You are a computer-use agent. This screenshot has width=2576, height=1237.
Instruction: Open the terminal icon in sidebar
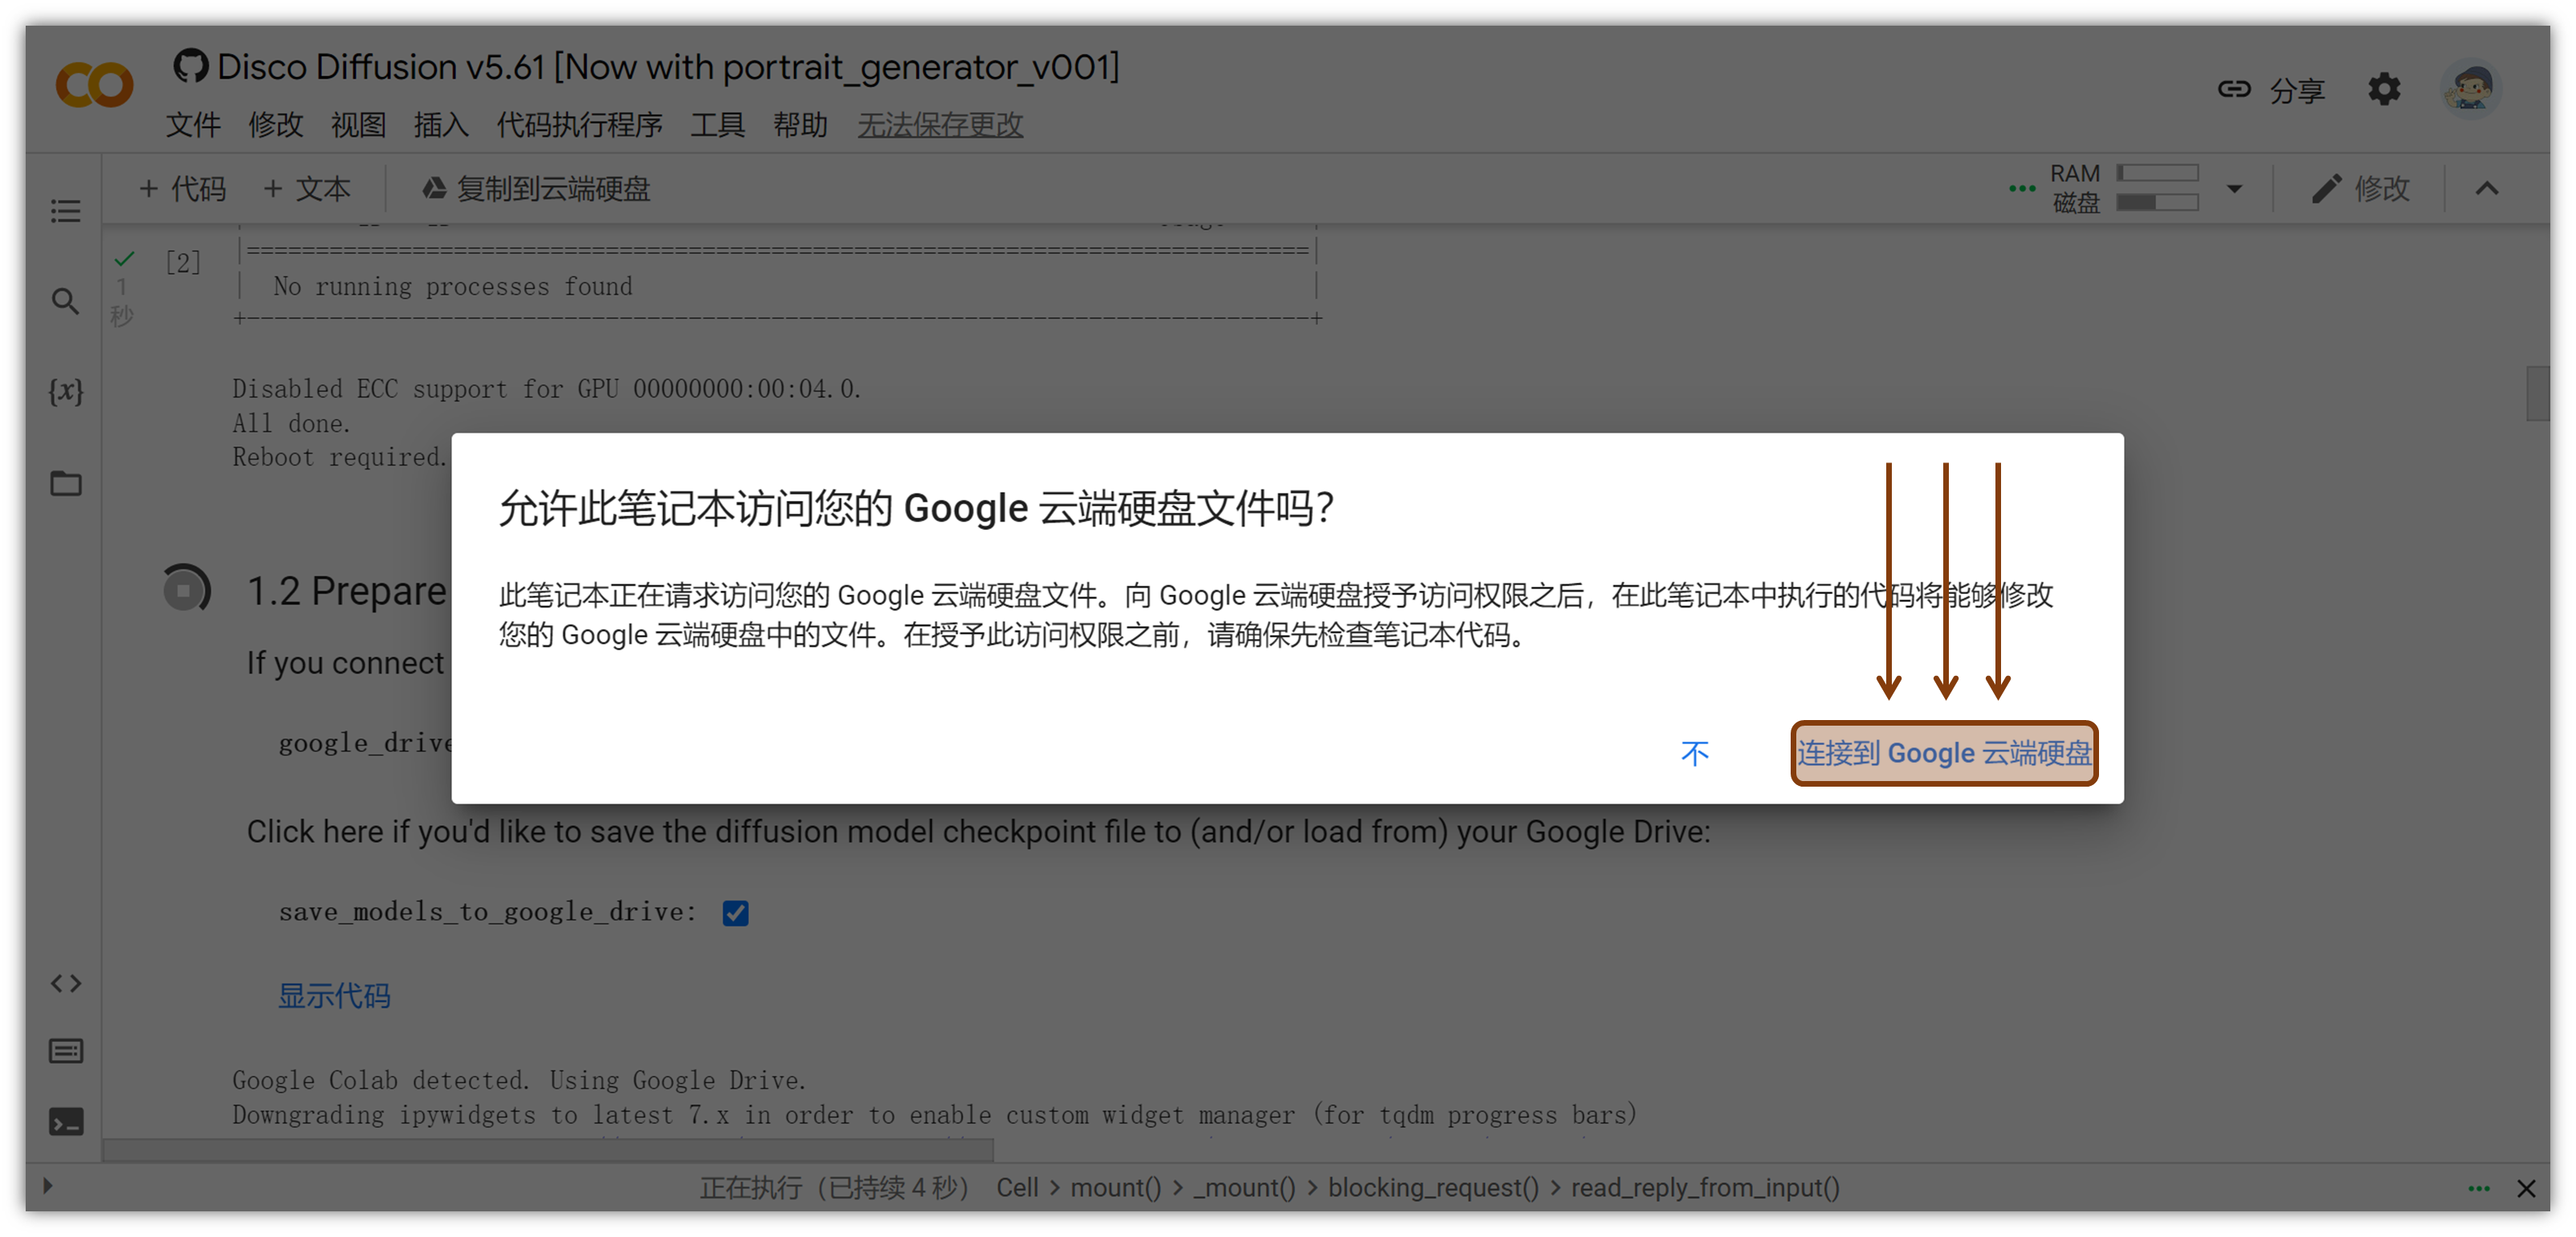pos(66,1122)
